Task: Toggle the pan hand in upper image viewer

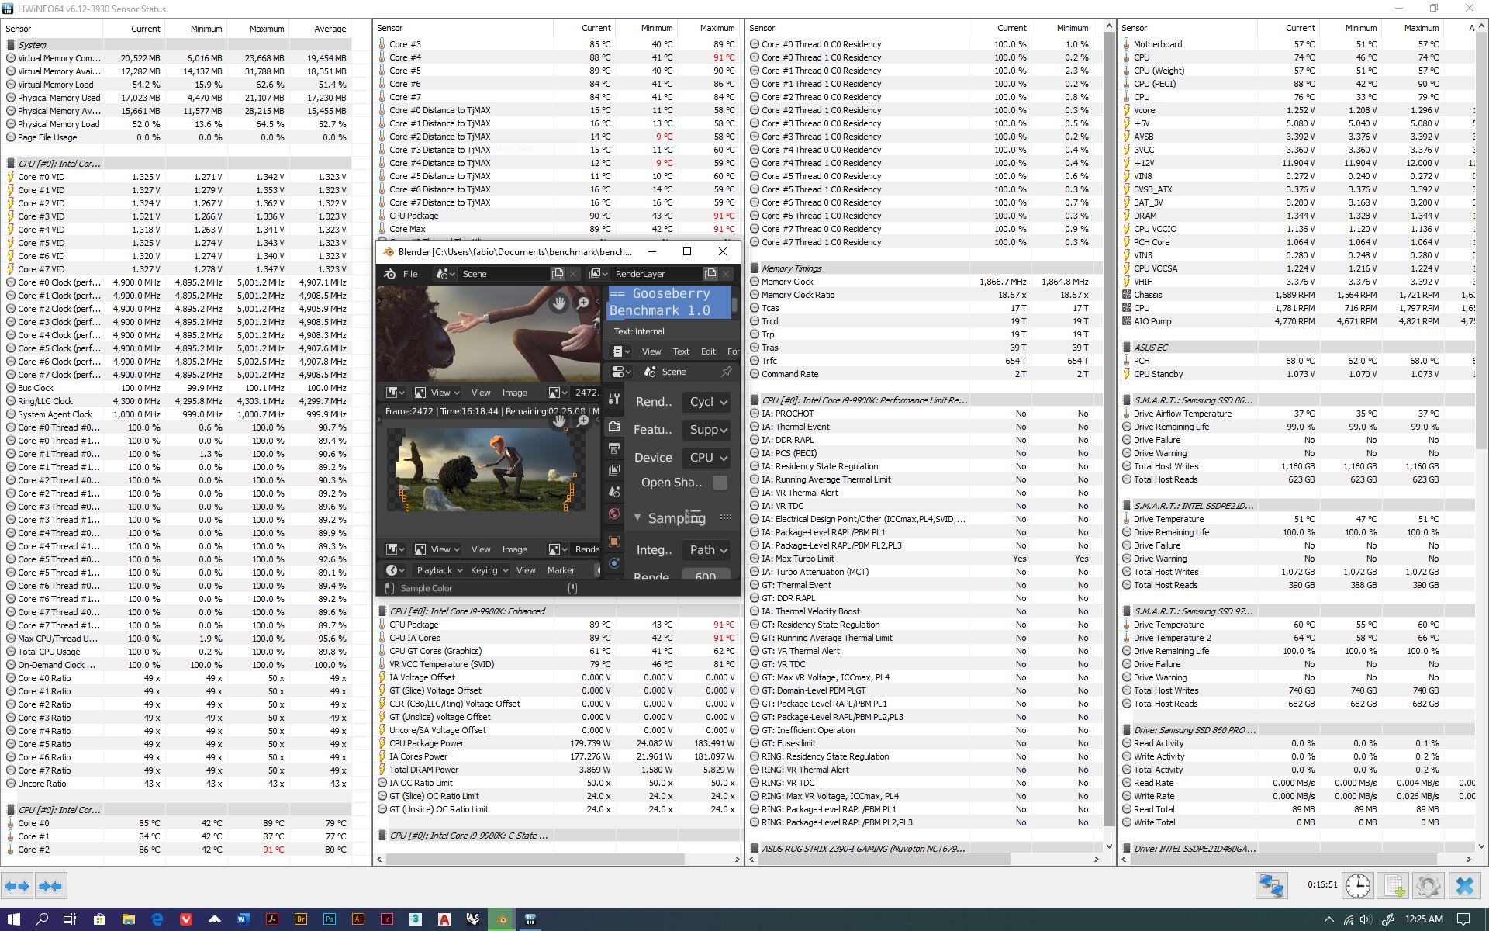Action: click(558, 303)
